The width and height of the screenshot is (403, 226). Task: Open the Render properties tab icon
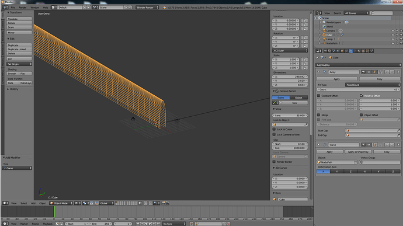coord(325,51)
